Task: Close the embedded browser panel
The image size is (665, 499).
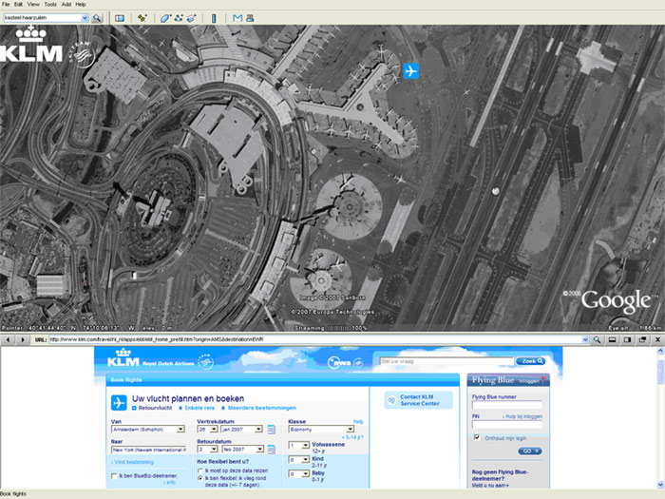Action: [657, 339]
